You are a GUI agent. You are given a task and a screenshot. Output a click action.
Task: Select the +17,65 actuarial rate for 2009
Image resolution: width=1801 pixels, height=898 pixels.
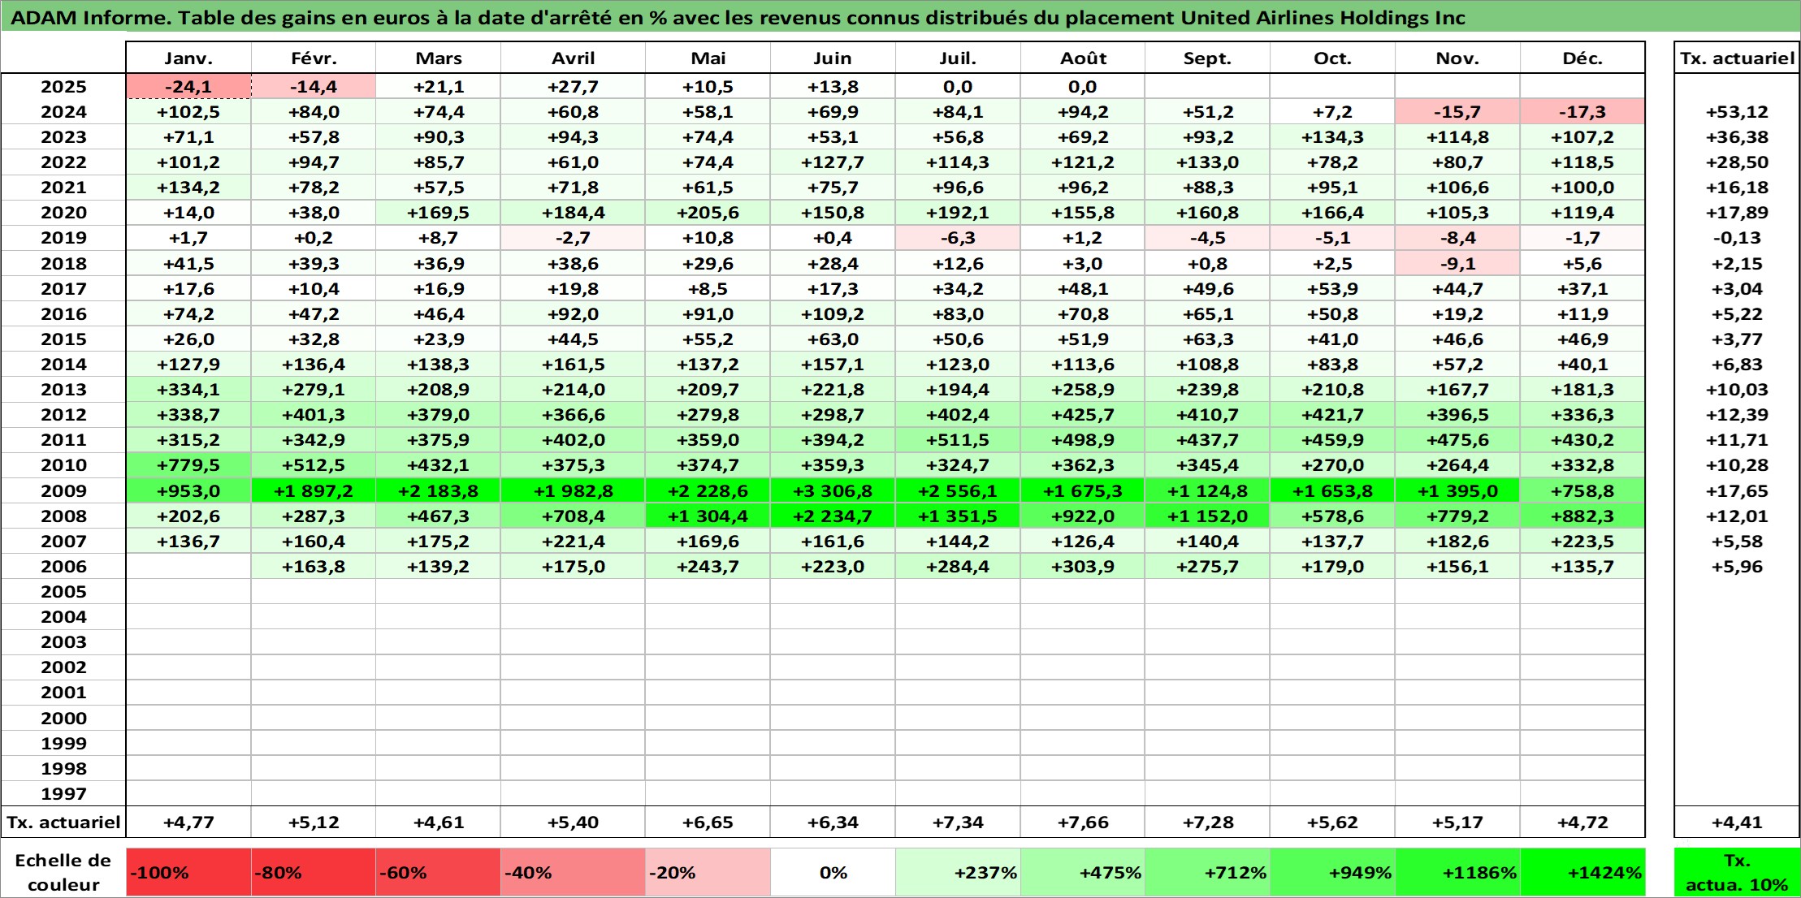[x=1737, y=490]
